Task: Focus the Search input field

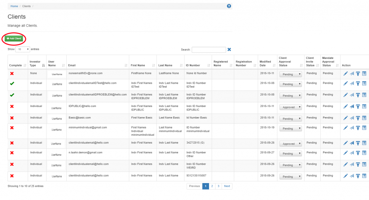Action: pyautogui.click(x=209, y=50)
